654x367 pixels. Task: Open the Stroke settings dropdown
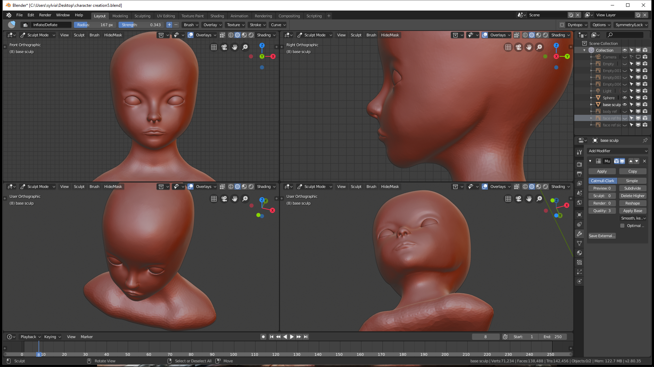coord(257,25)
